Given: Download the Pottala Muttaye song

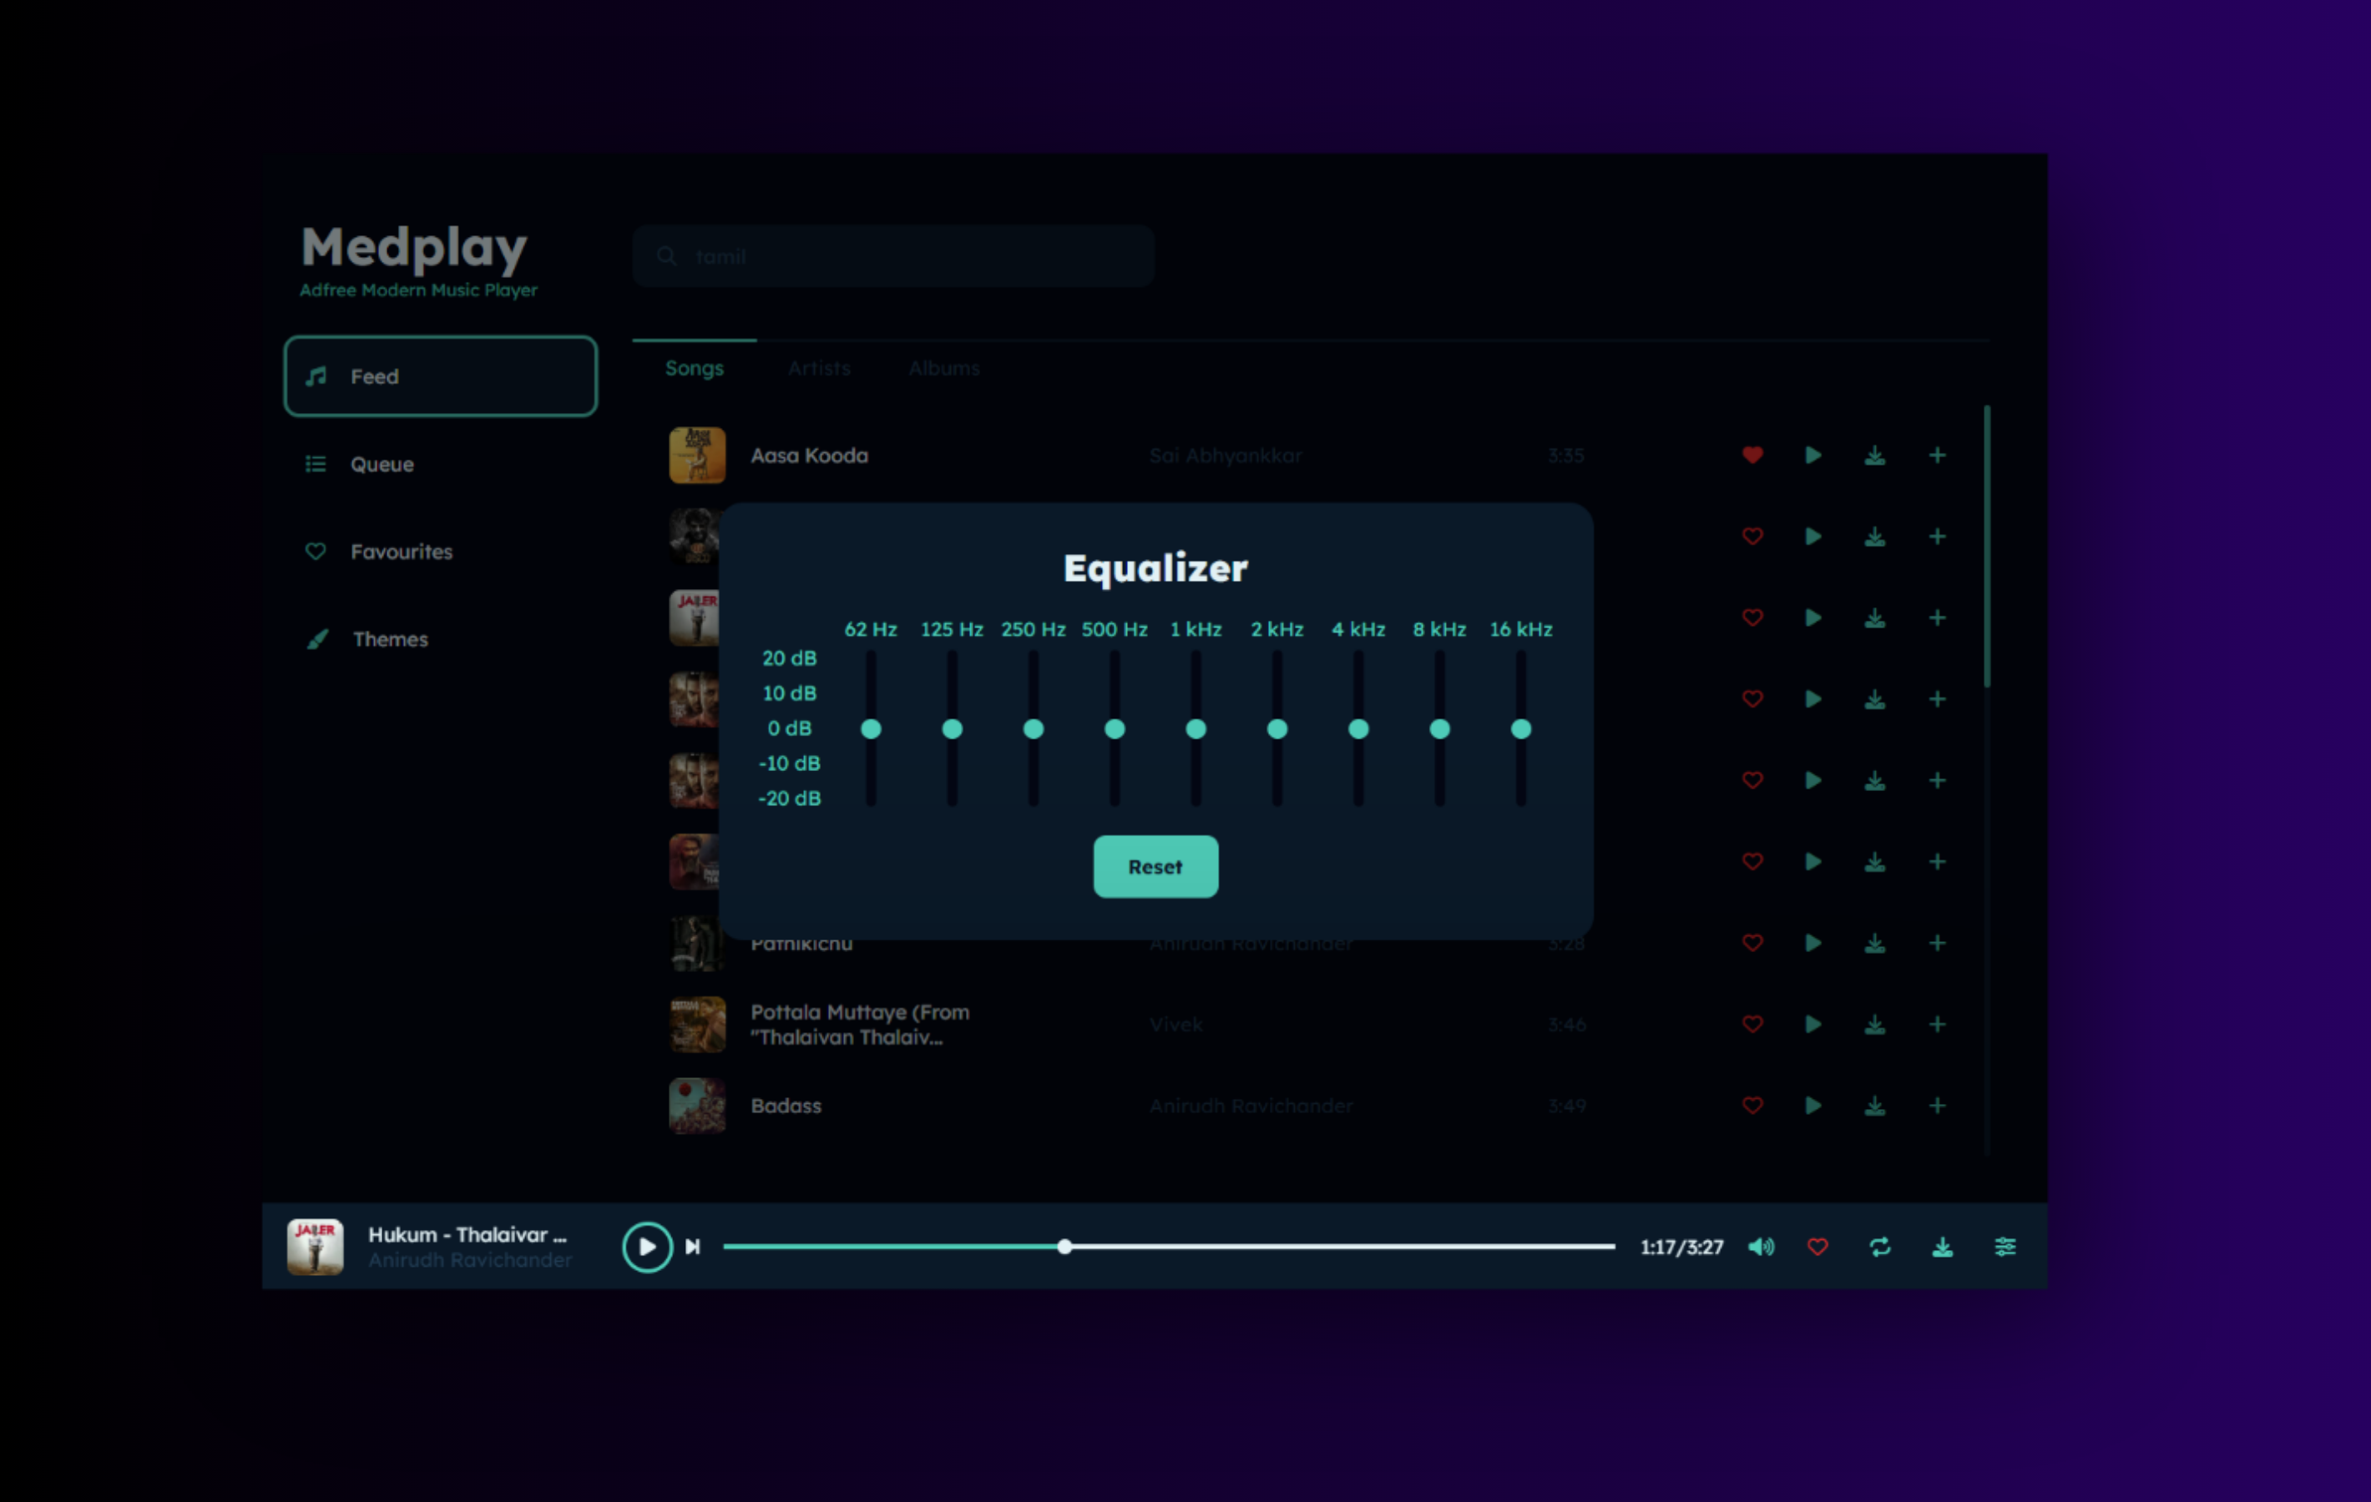Looking at the screenshot, I should point(1875,1025).
